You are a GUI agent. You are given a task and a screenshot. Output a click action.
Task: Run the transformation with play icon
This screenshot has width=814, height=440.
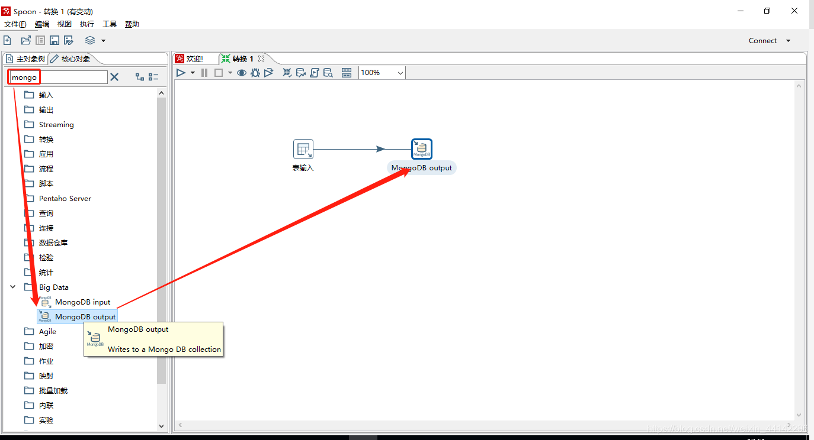coord(181,73)
